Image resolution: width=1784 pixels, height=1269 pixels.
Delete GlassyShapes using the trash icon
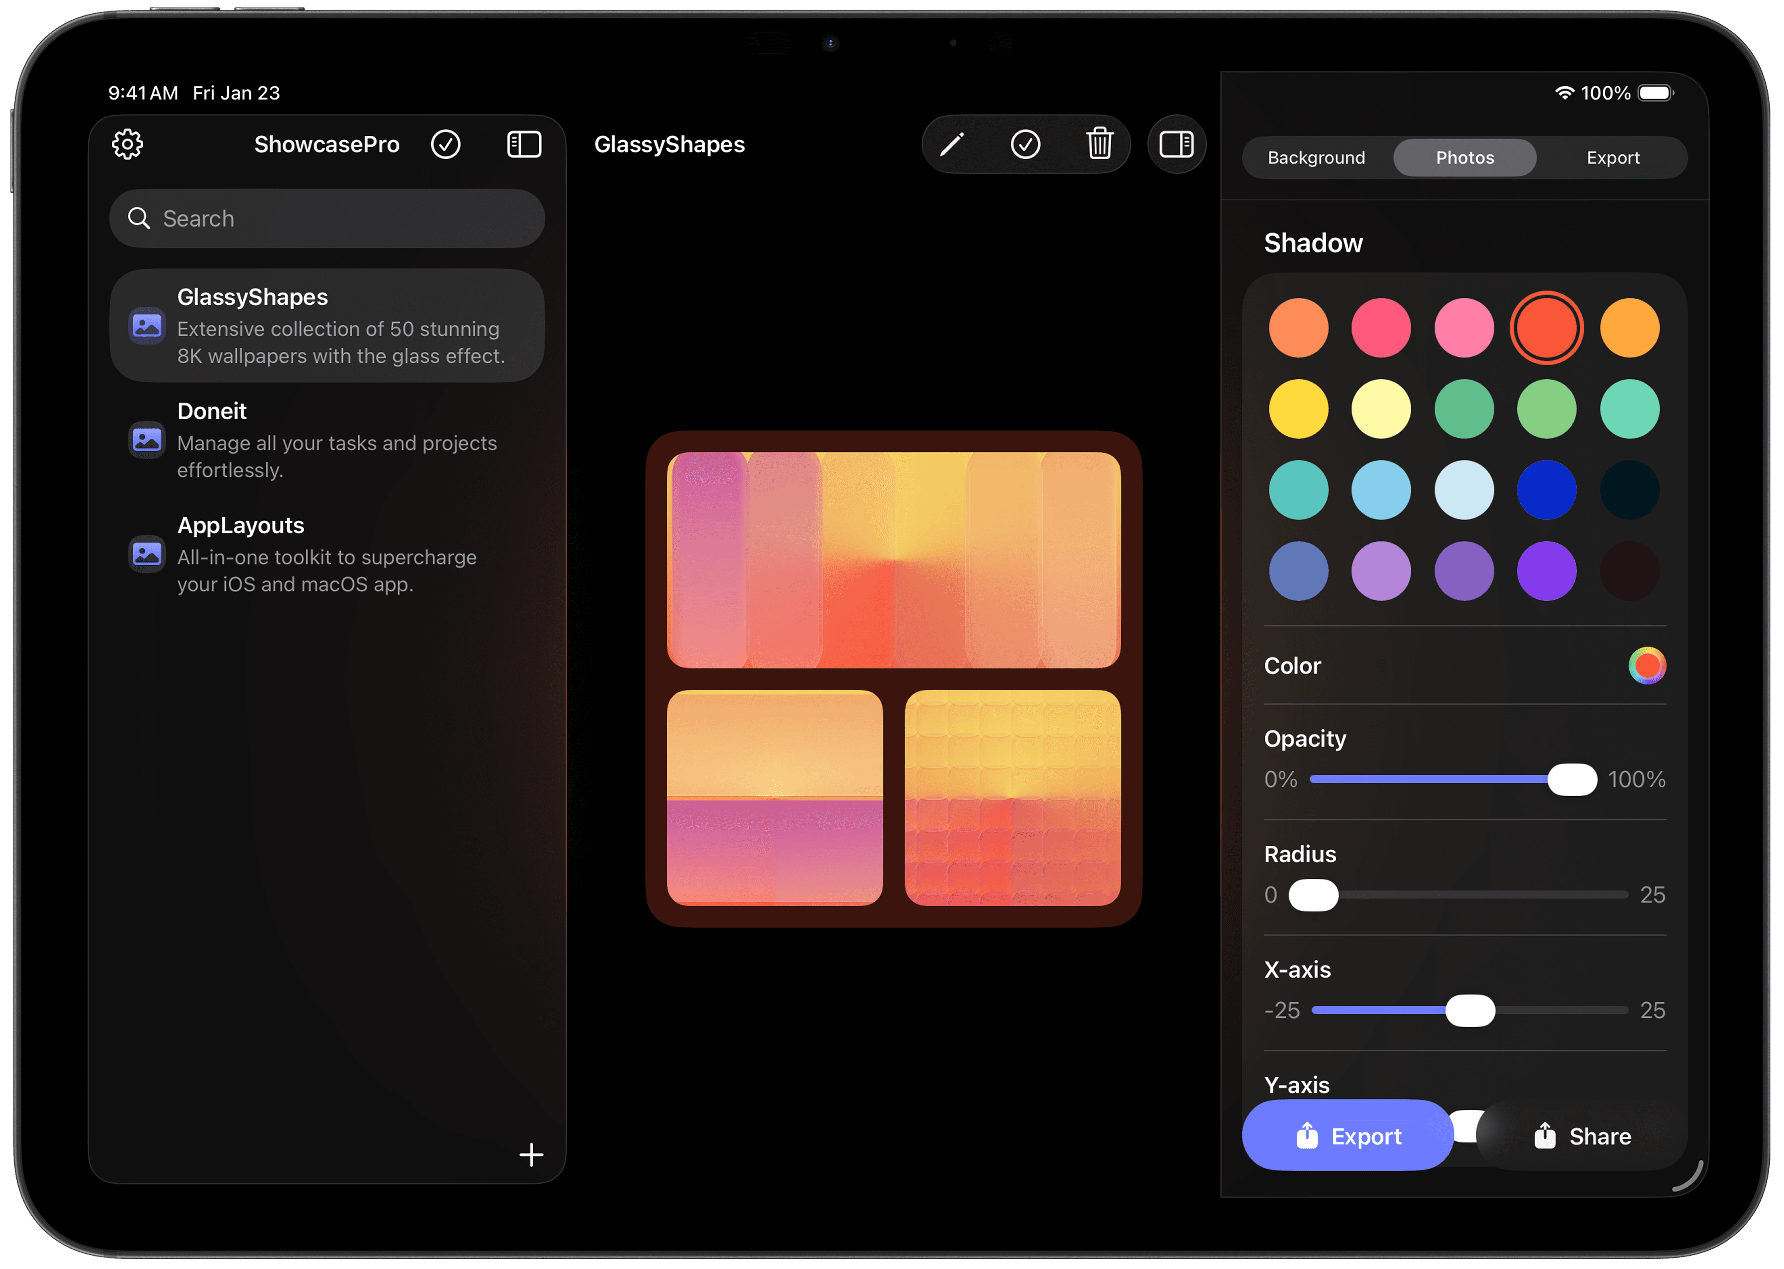pos(1099,145)
